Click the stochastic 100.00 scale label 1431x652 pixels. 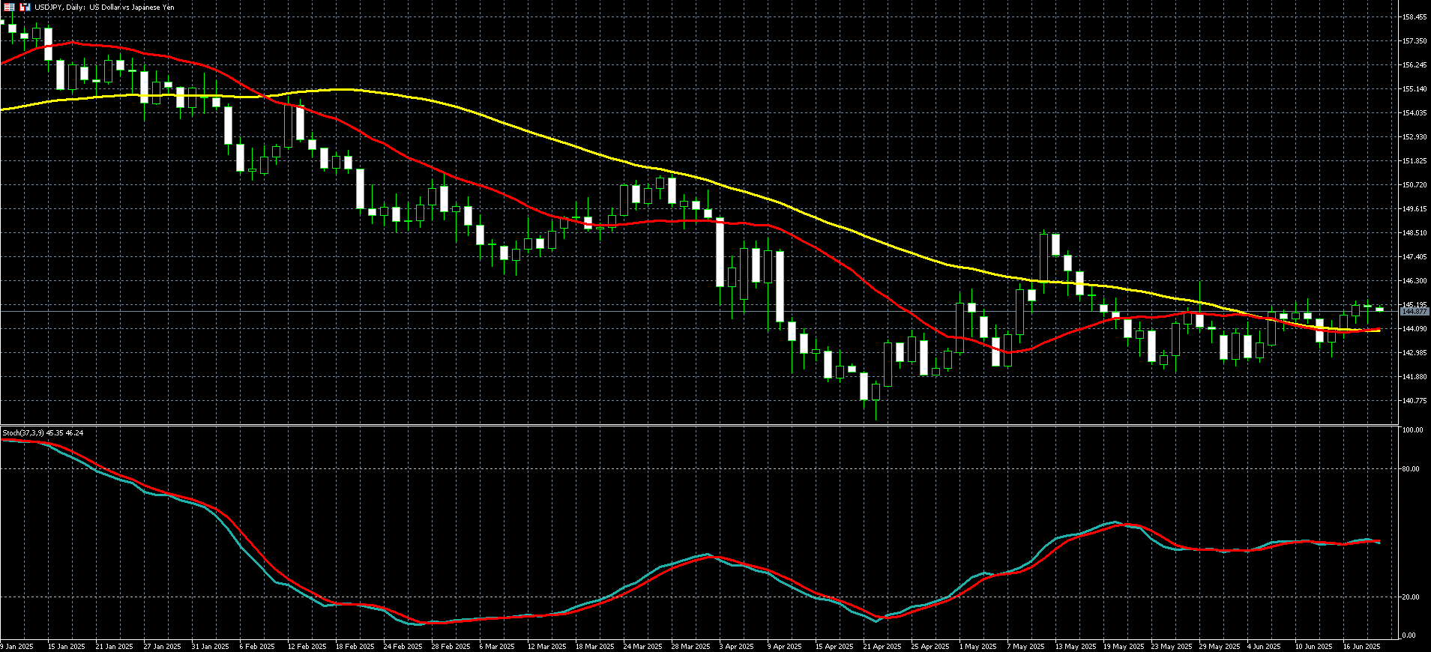tap(1413, 430)
